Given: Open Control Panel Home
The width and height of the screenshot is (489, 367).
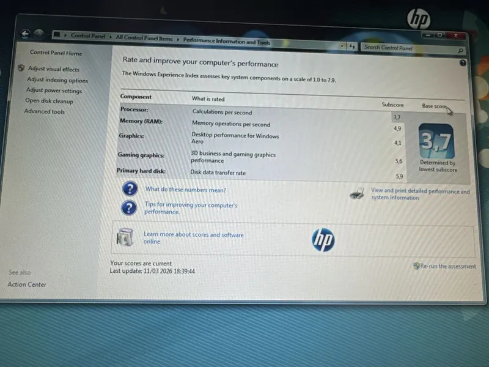Looking at the screenshot, I should [x=56, y=53].
